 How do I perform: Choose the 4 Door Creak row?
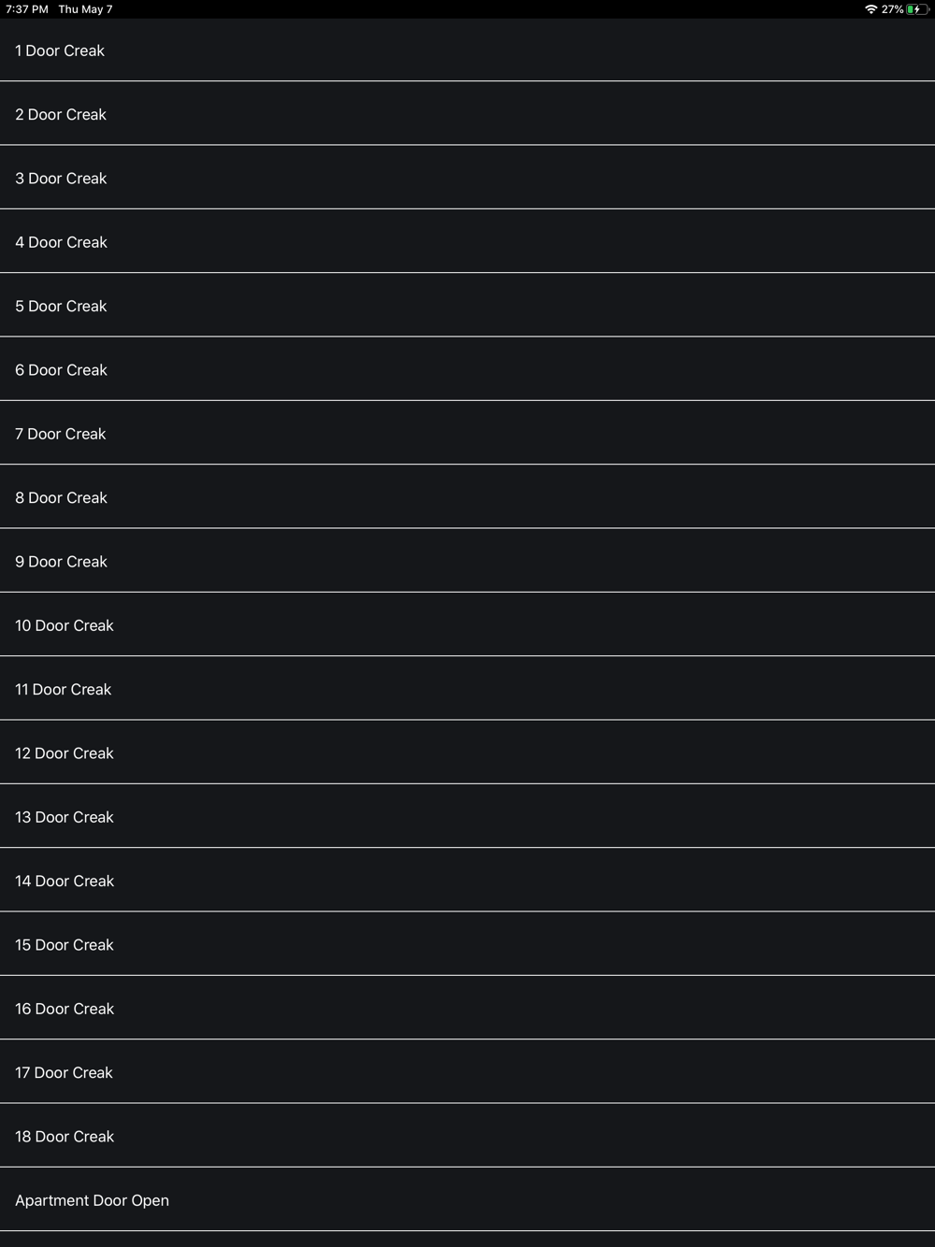[61, 242]
